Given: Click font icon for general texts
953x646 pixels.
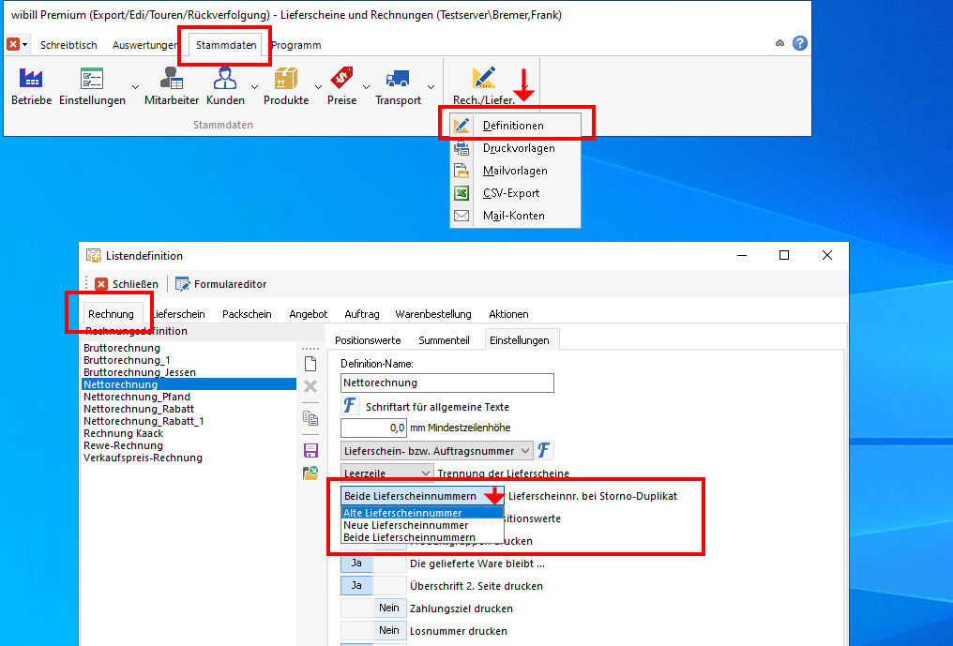Looking at the screenshot, I should [x=350, y=406].
